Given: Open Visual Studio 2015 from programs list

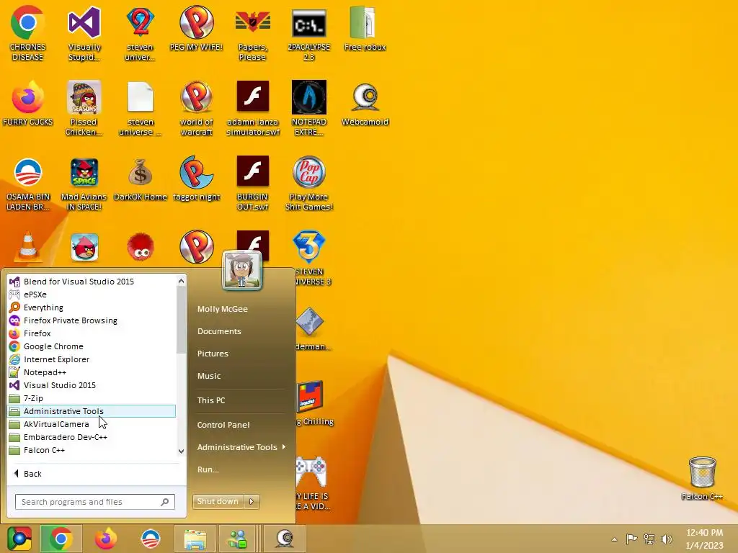Looking at the screenshot, I should 92,385.
